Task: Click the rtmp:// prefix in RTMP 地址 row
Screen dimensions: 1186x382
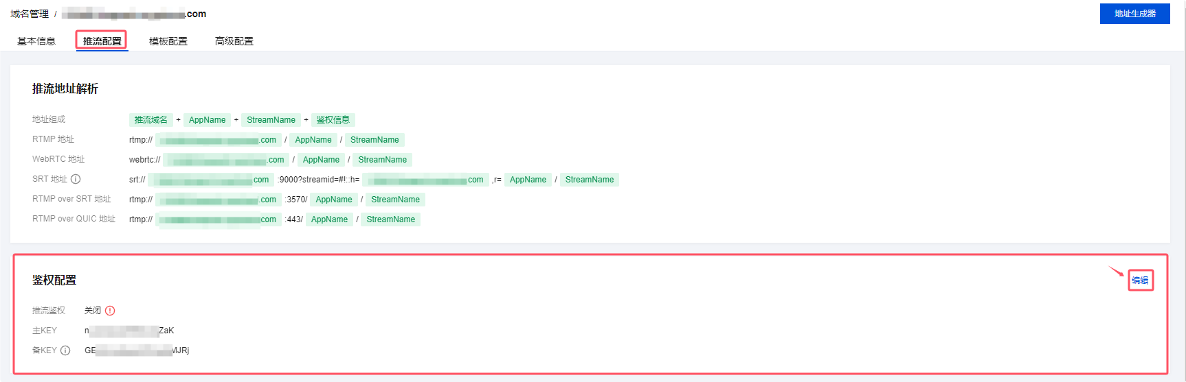Action: point(141,140)
